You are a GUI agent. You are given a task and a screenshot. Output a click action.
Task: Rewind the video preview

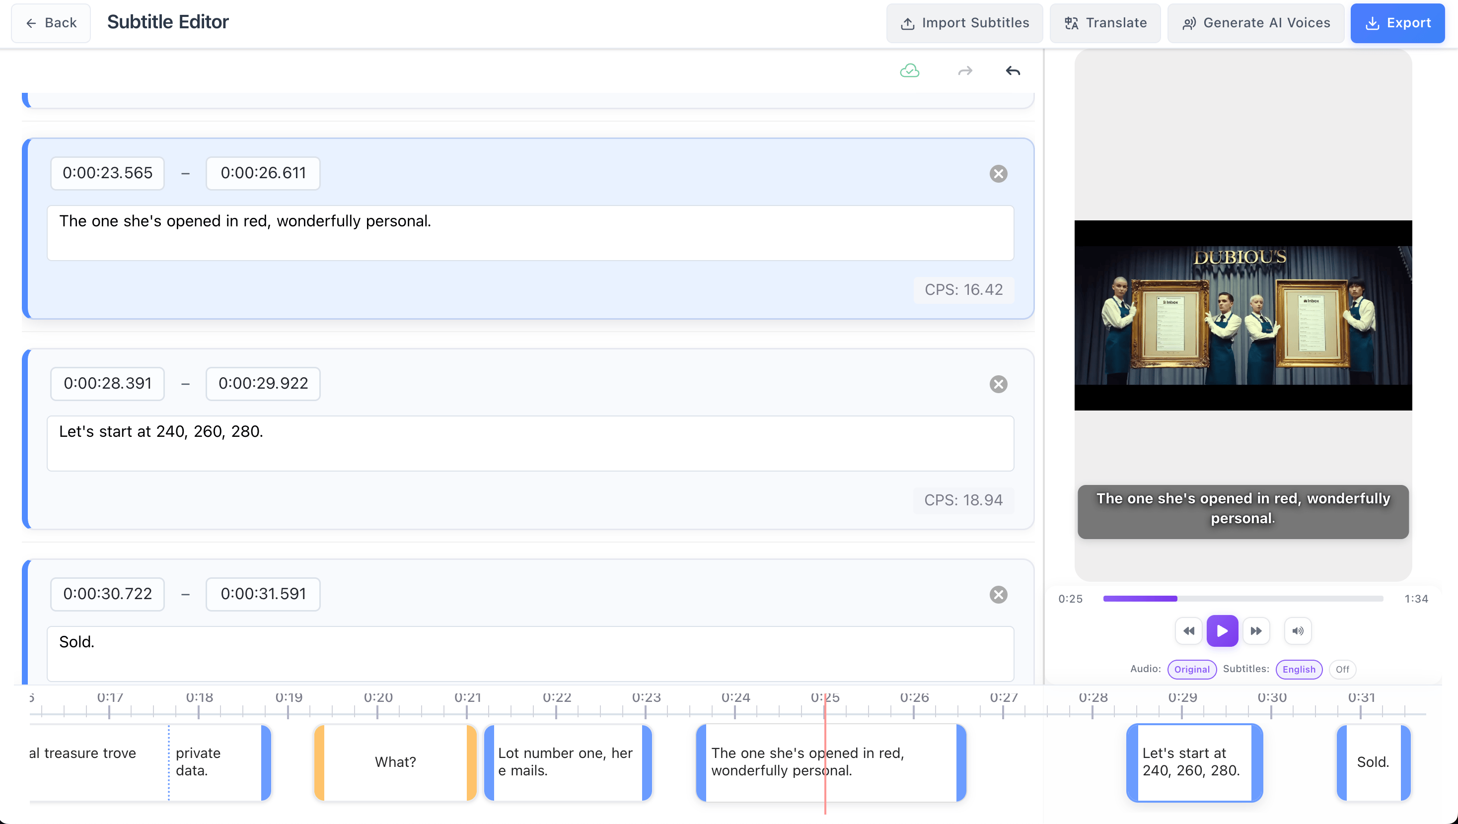click(1188, 630)
